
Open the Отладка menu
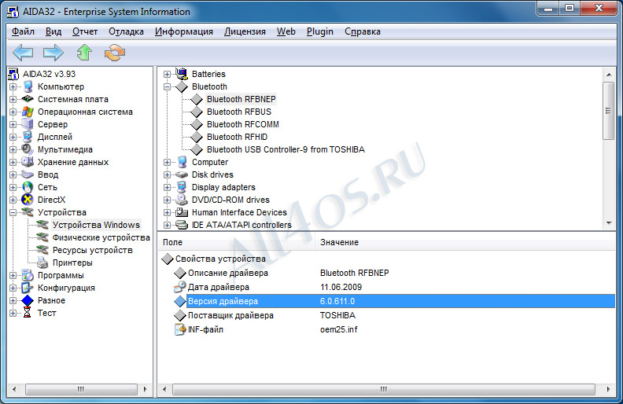pos(126,31)
